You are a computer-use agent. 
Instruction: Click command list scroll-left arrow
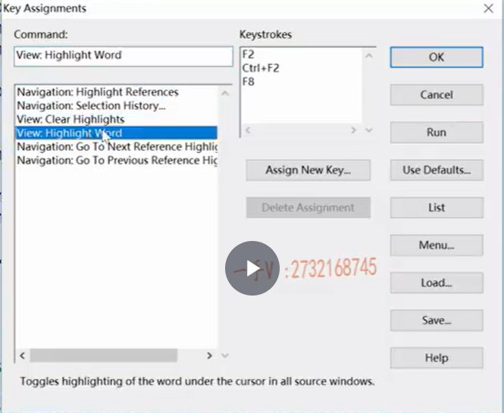[x=22, y=355]
